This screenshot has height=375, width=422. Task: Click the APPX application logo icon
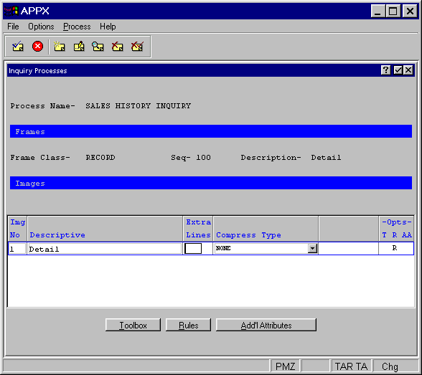click(x=11, y=11)
